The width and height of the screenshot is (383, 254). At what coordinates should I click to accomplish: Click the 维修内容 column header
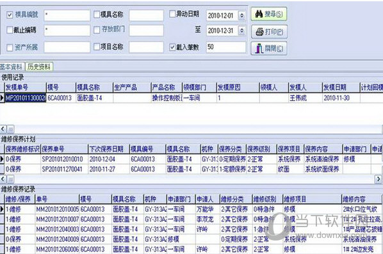361,199
